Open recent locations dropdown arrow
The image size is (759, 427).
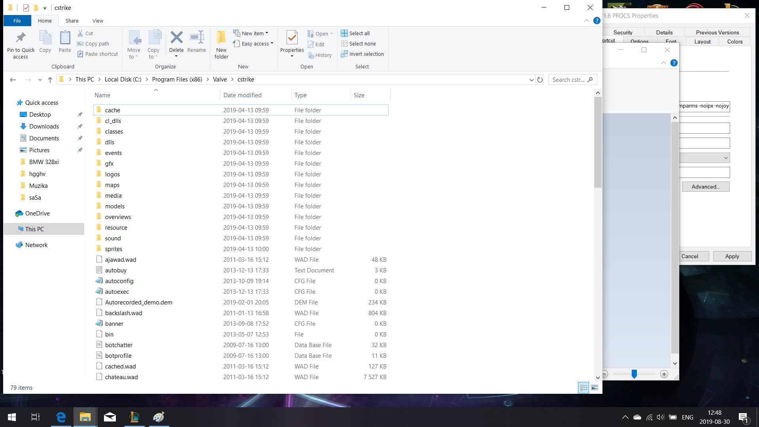[40, 79]
